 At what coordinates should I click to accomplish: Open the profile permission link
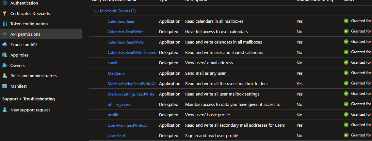(x=113, y=115)
